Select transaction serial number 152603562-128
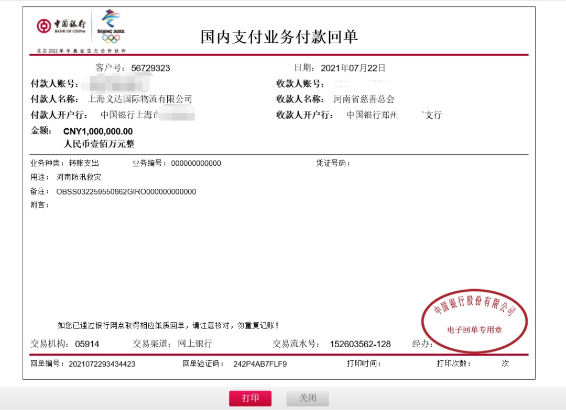This screenshot has width=566, height=410. click(360, 344)
